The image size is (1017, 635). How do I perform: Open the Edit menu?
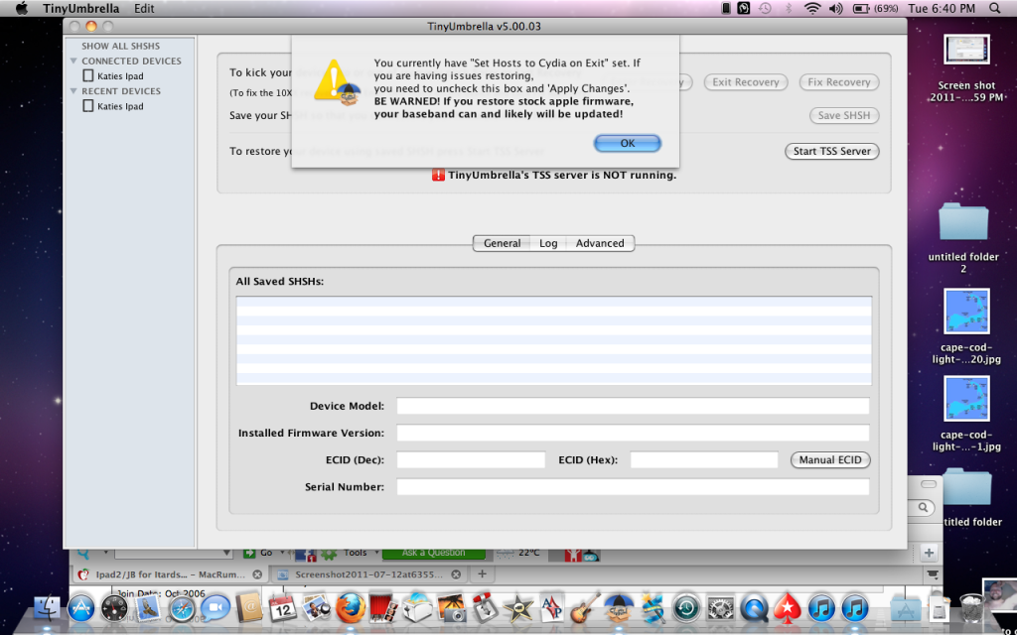(x=144, y=8)
